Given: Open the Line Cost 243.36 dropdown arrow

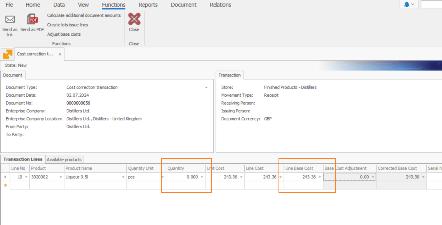Looking at the screenshot, I should [x=280, y=177].
